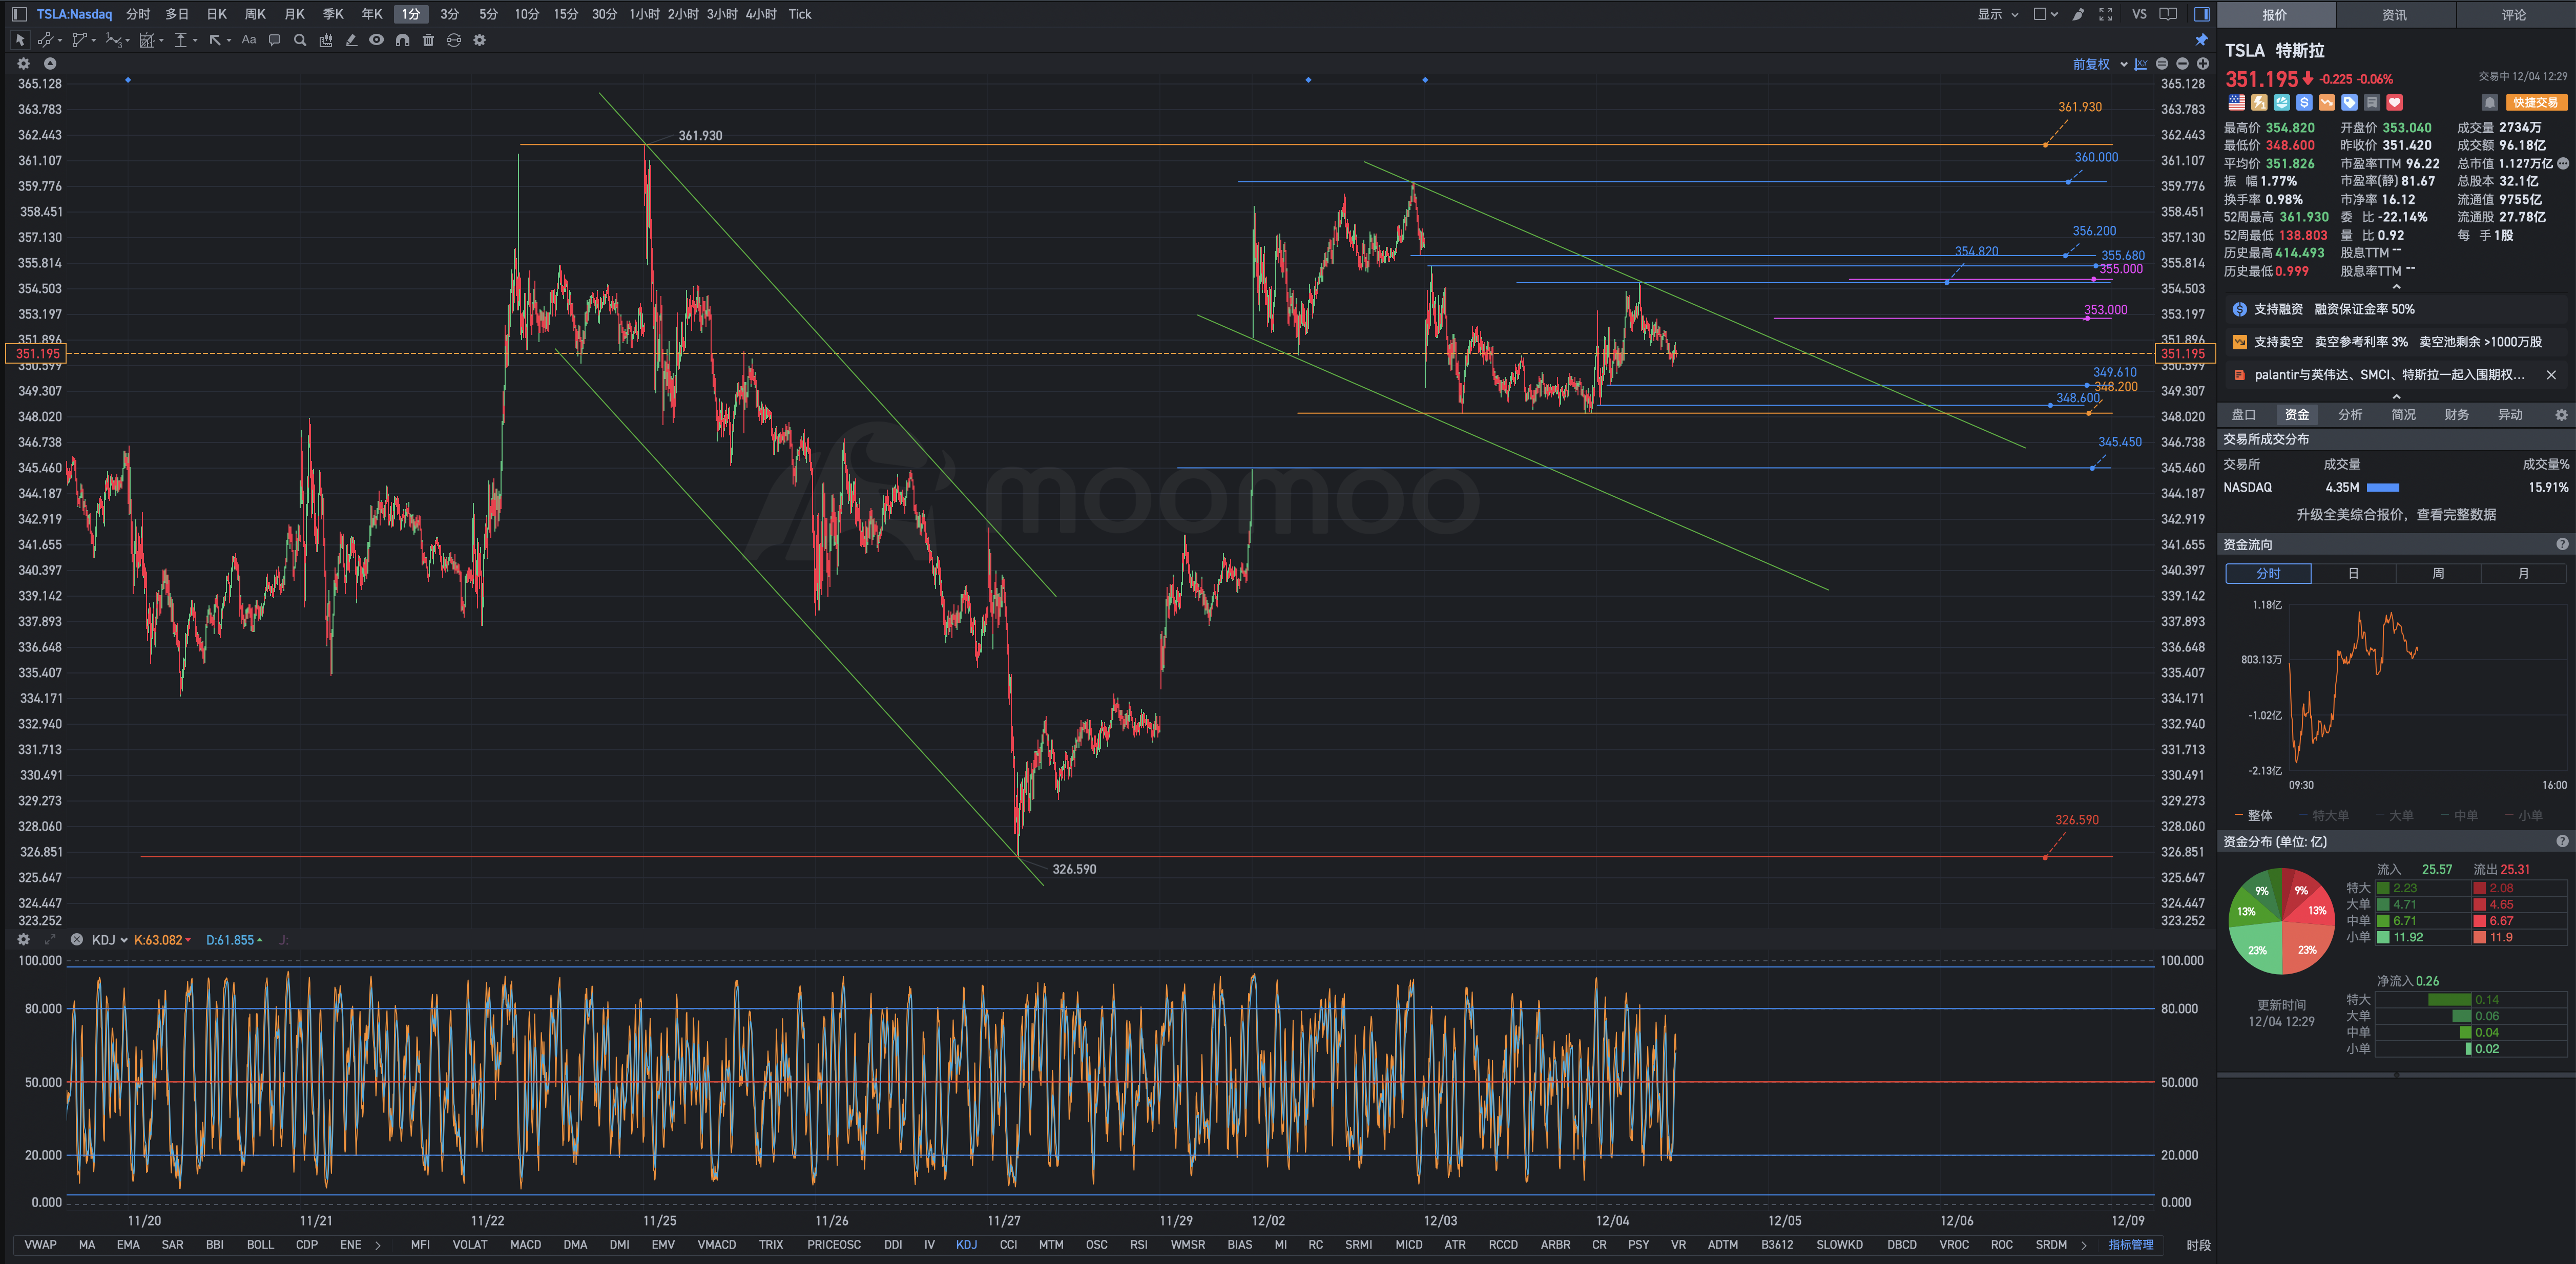The width and height of the screenshot is (2576, 1264).
Task: Expand the KDJ sub-chart panel
Action: [x=50, y=939]
